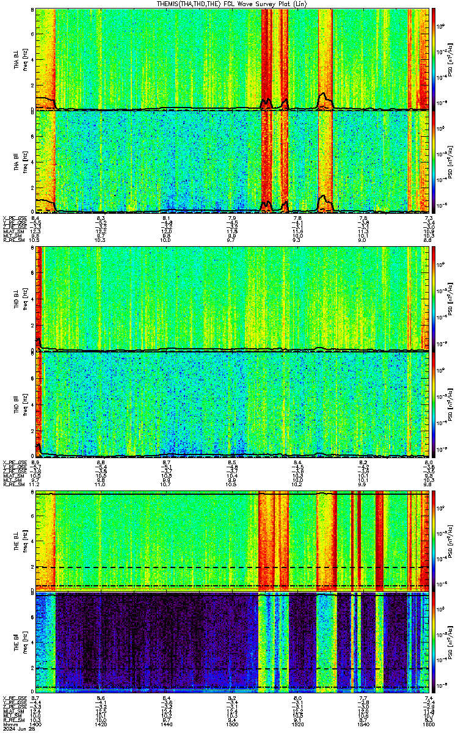
Task: Click the 'THD BII freq [Hz]' axis label
Action: point(21,404)
